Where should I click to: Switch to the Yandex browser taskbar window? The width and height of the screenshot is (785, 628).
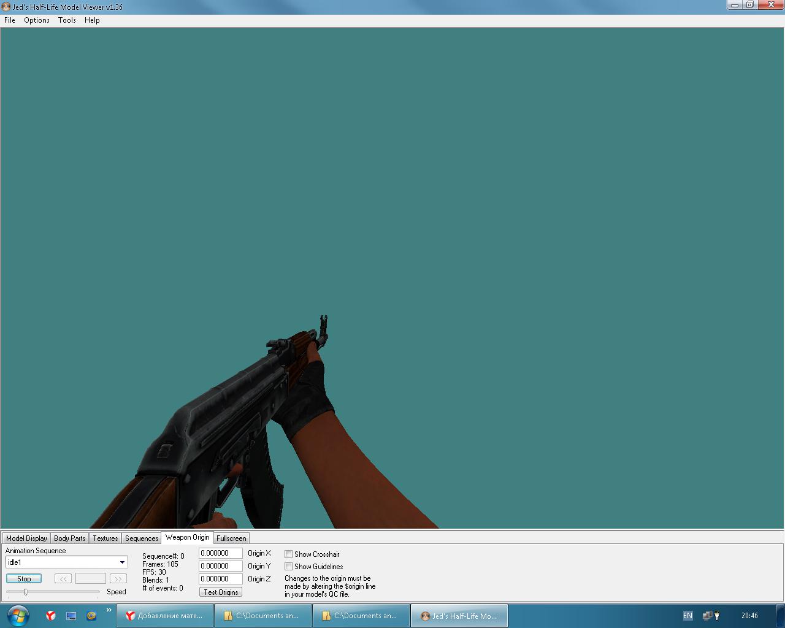pos(165,616)
